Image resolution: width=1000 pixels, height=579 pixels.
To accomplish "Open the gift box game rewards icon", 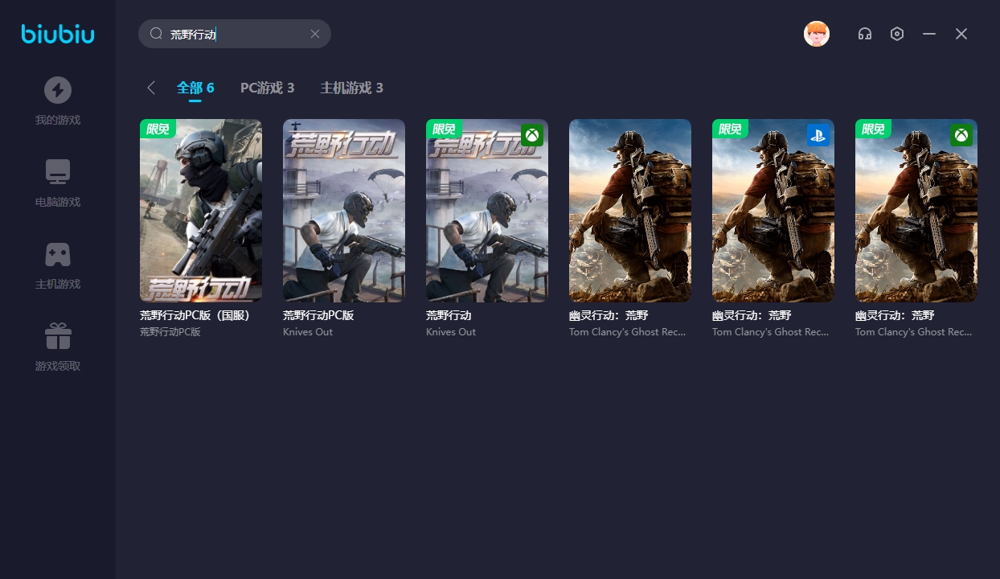I will (57, 336).
